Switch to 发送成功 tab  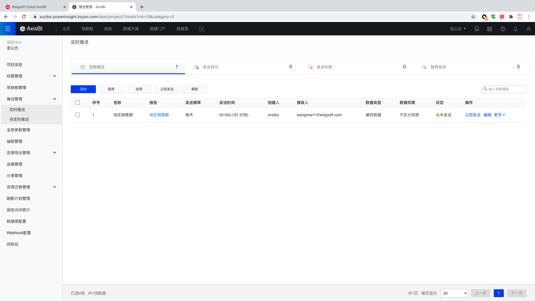[242, 67]
